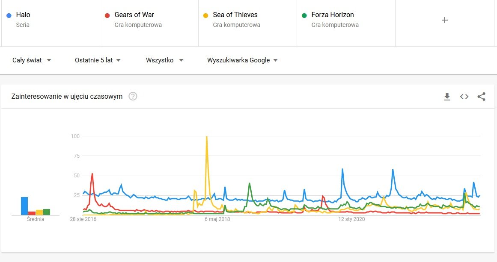Click the green dot beside Forza Horizon
The height and width of the screenshot is (262, 497).
point(304,15)
